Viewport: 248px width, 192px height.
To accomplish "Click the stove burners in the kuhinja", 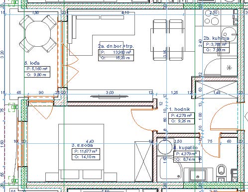I will [x=212, y=17].
